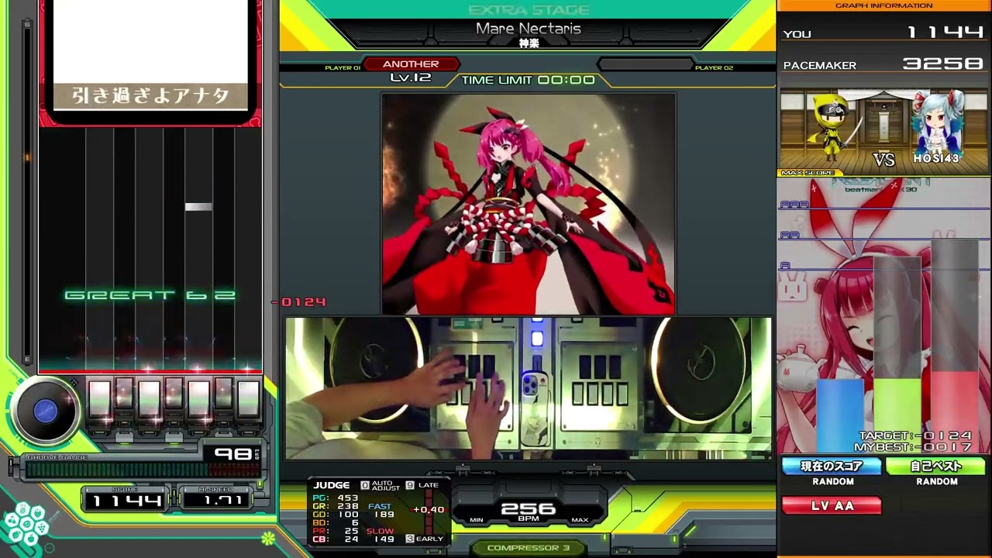This screenshot has width=992, height=558.
Task: Click the COMPRESSOR 3 effect label
Action: (x=529, y=548)
